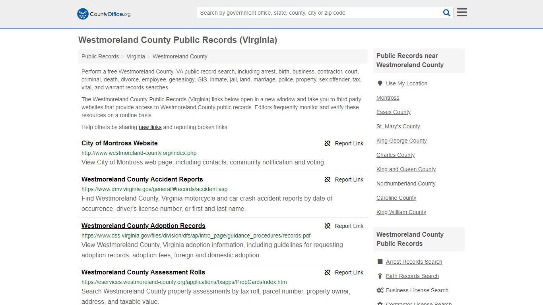Click the Business License Search gears icon

pos(380,290)
